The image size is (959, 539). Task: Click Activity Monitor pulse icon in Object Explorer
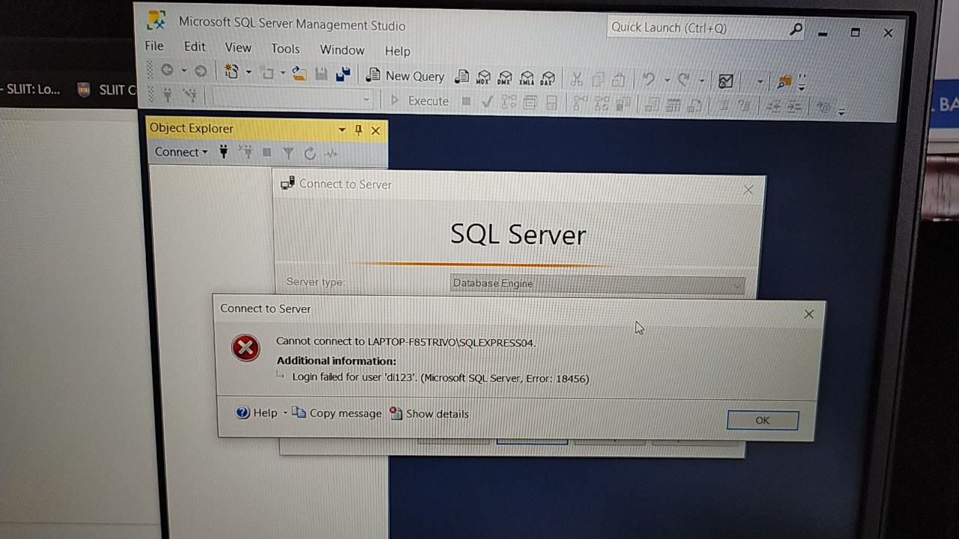[x=331, y=154]
